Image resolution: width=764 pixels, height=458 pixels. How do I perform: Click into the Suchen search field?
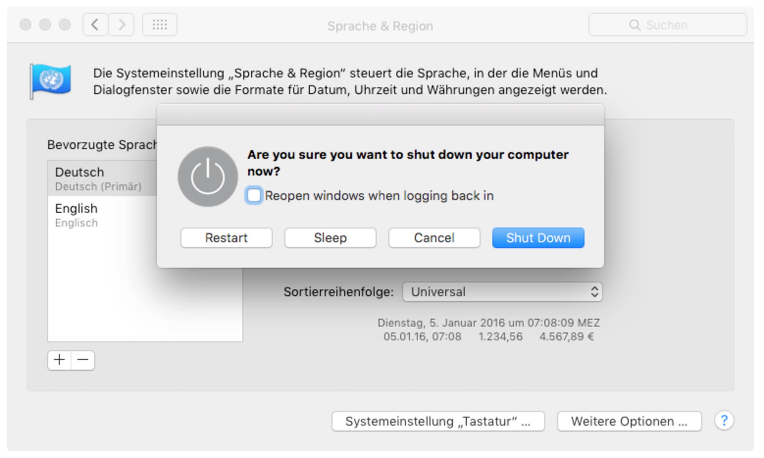click(668, 25)
